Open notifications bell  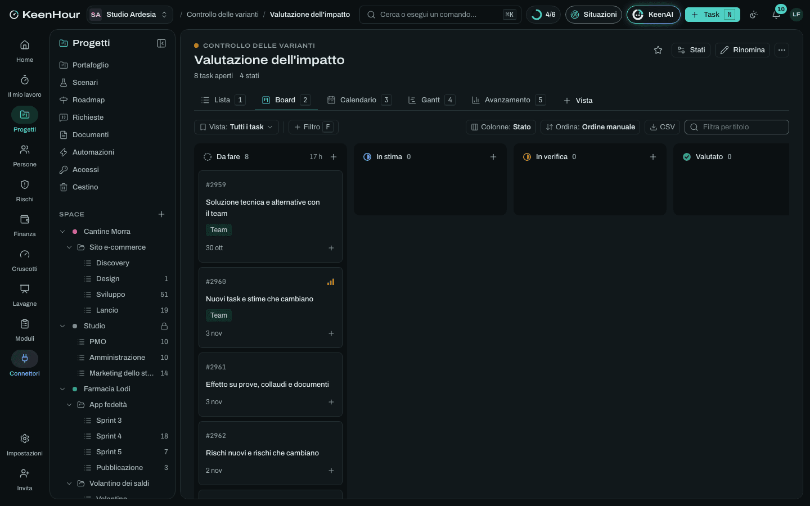[x=776, y=15]
